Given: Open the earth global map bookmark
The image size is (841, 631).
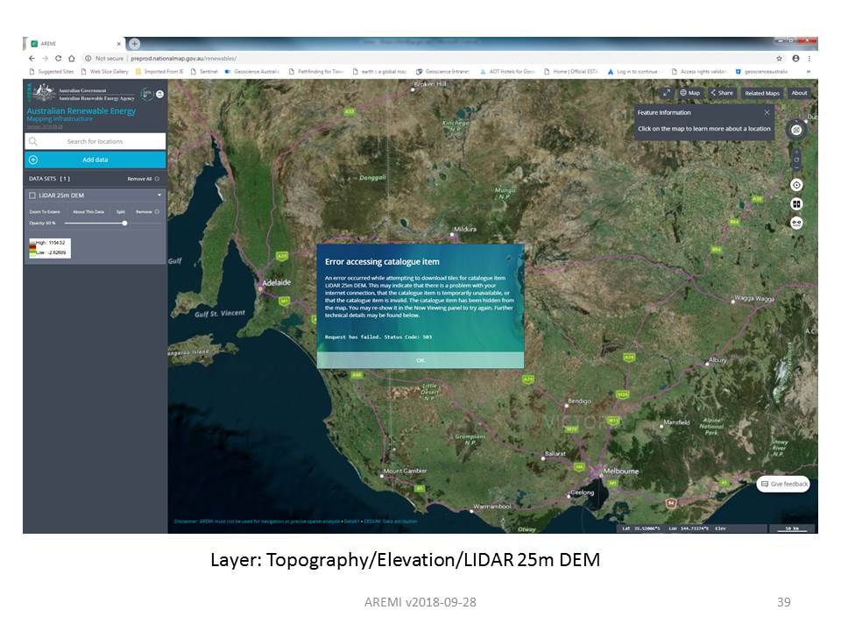Looking at the screenshot, I should 379,71.
